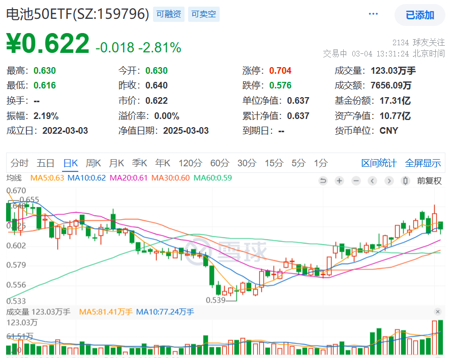
Task: Select the 周K weekly chart tab
Action: click(x=94, y=163)
